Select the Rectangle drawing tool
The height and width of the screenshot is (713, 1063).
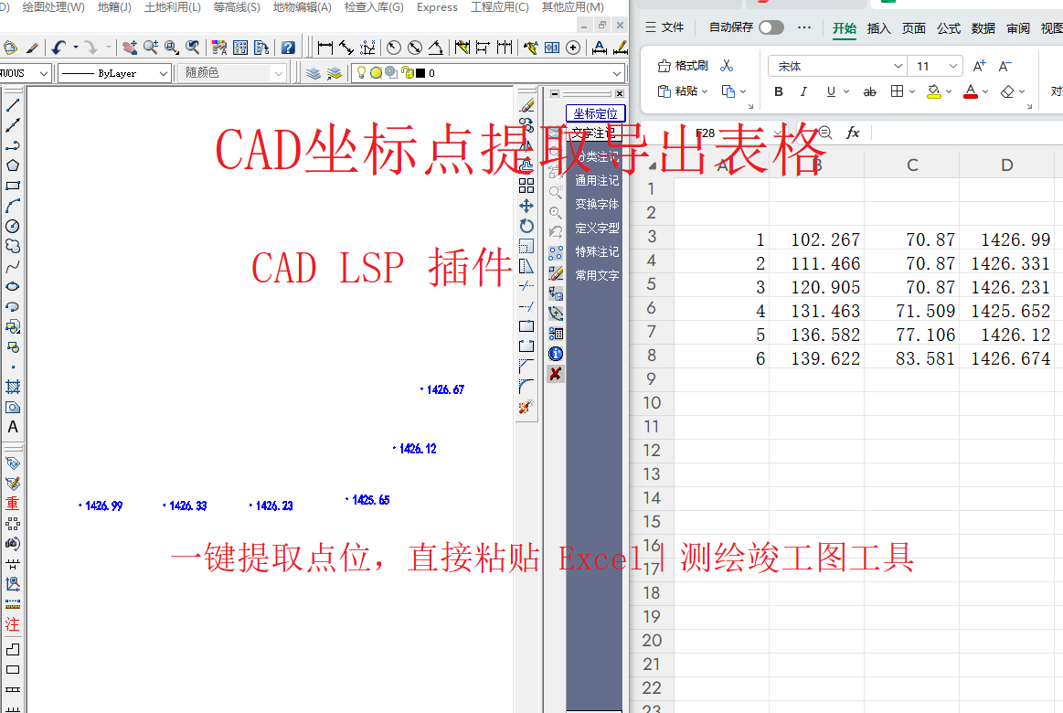point(12,186)
